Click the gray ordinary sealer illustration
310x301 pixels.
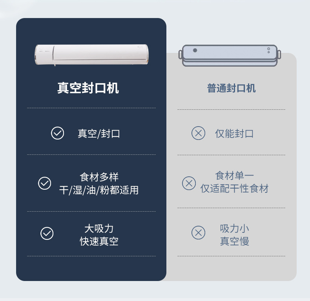click(230, 56)
